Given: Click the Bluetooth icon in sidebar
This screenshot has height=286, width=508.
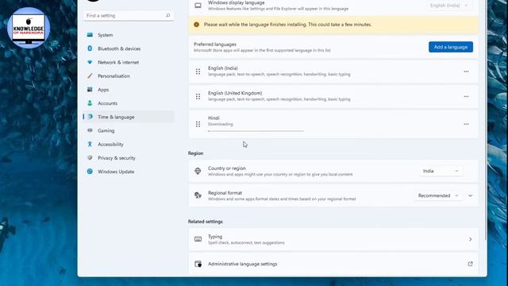Looking at the screenshot, I should (90, 48).
